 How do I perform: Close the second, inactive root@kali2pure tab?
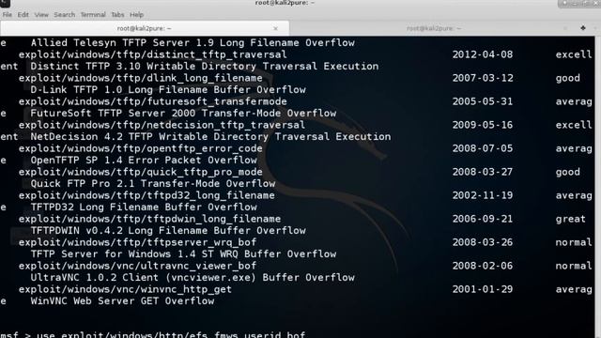[565, 28]
